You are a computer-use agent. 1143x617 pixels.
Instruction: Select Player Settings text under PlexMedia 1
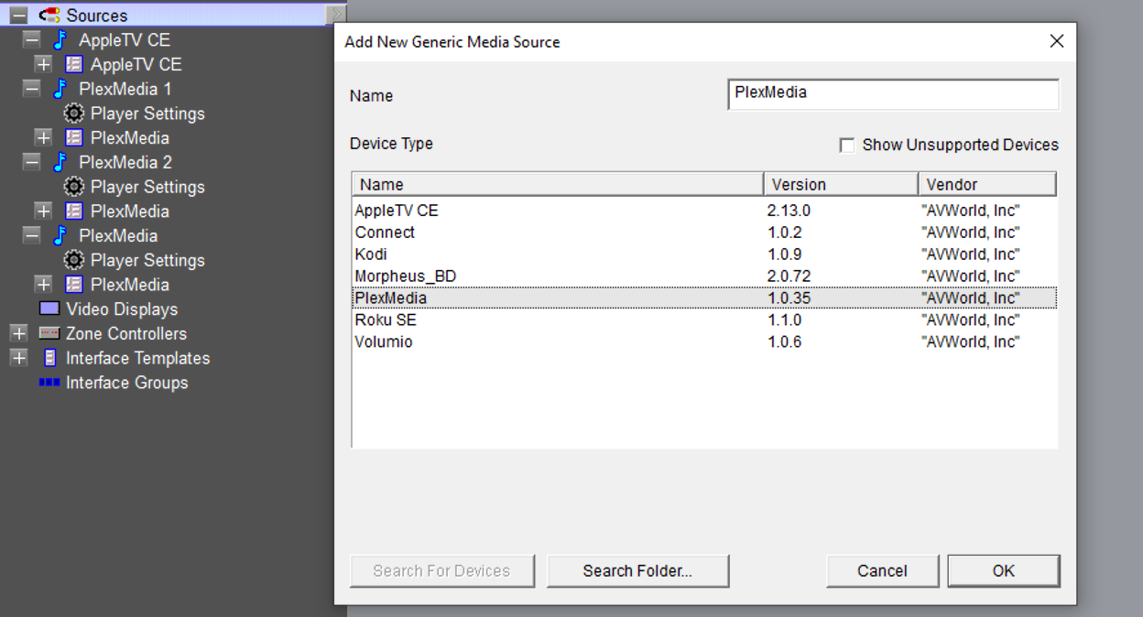pyautogui.click(x=147, y=114)
